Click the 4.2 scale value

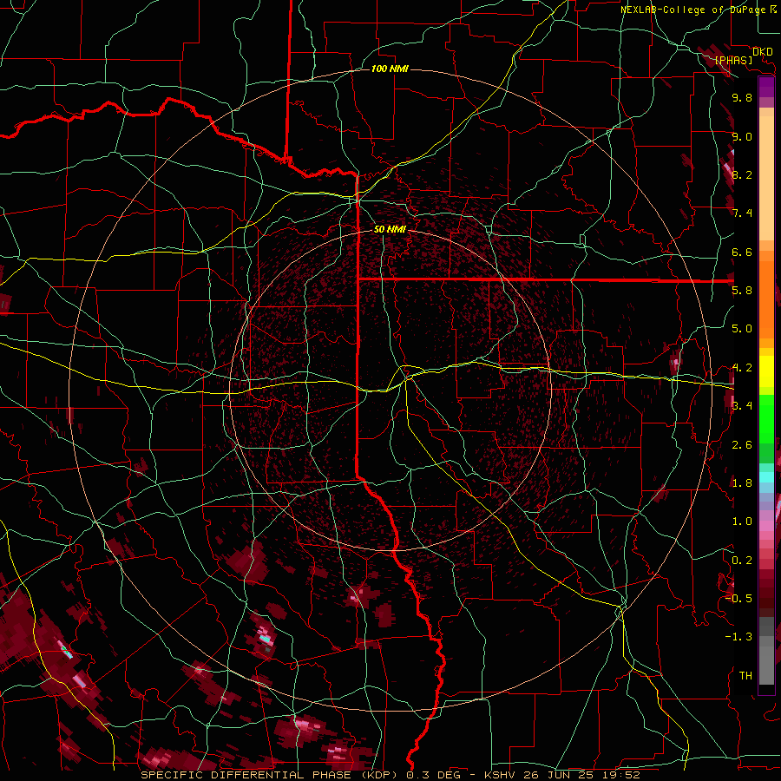(x=742, y=368)
